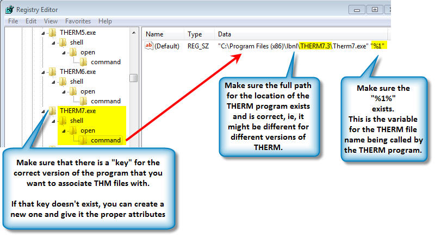Click the open folder icon under THERM7.exe
The width and height of the screenshot is (435, 237).
pos(73,130)
